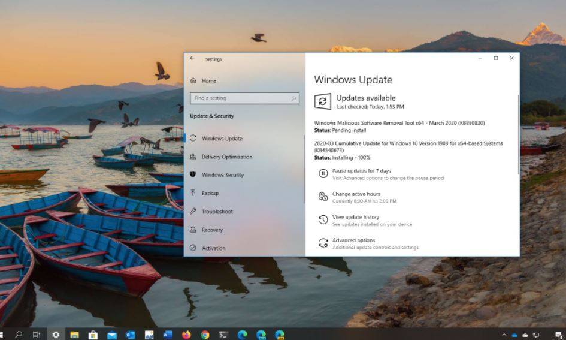
Task: Click 'Status: Pending install' text
Action: [x=340, y=130]
